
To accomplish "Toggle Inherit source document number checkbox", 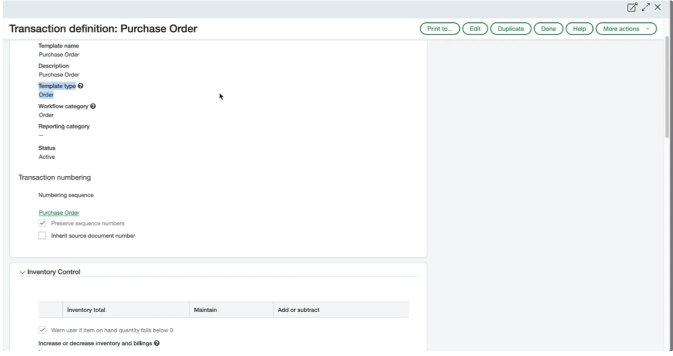I will click(x=42, y=235).
